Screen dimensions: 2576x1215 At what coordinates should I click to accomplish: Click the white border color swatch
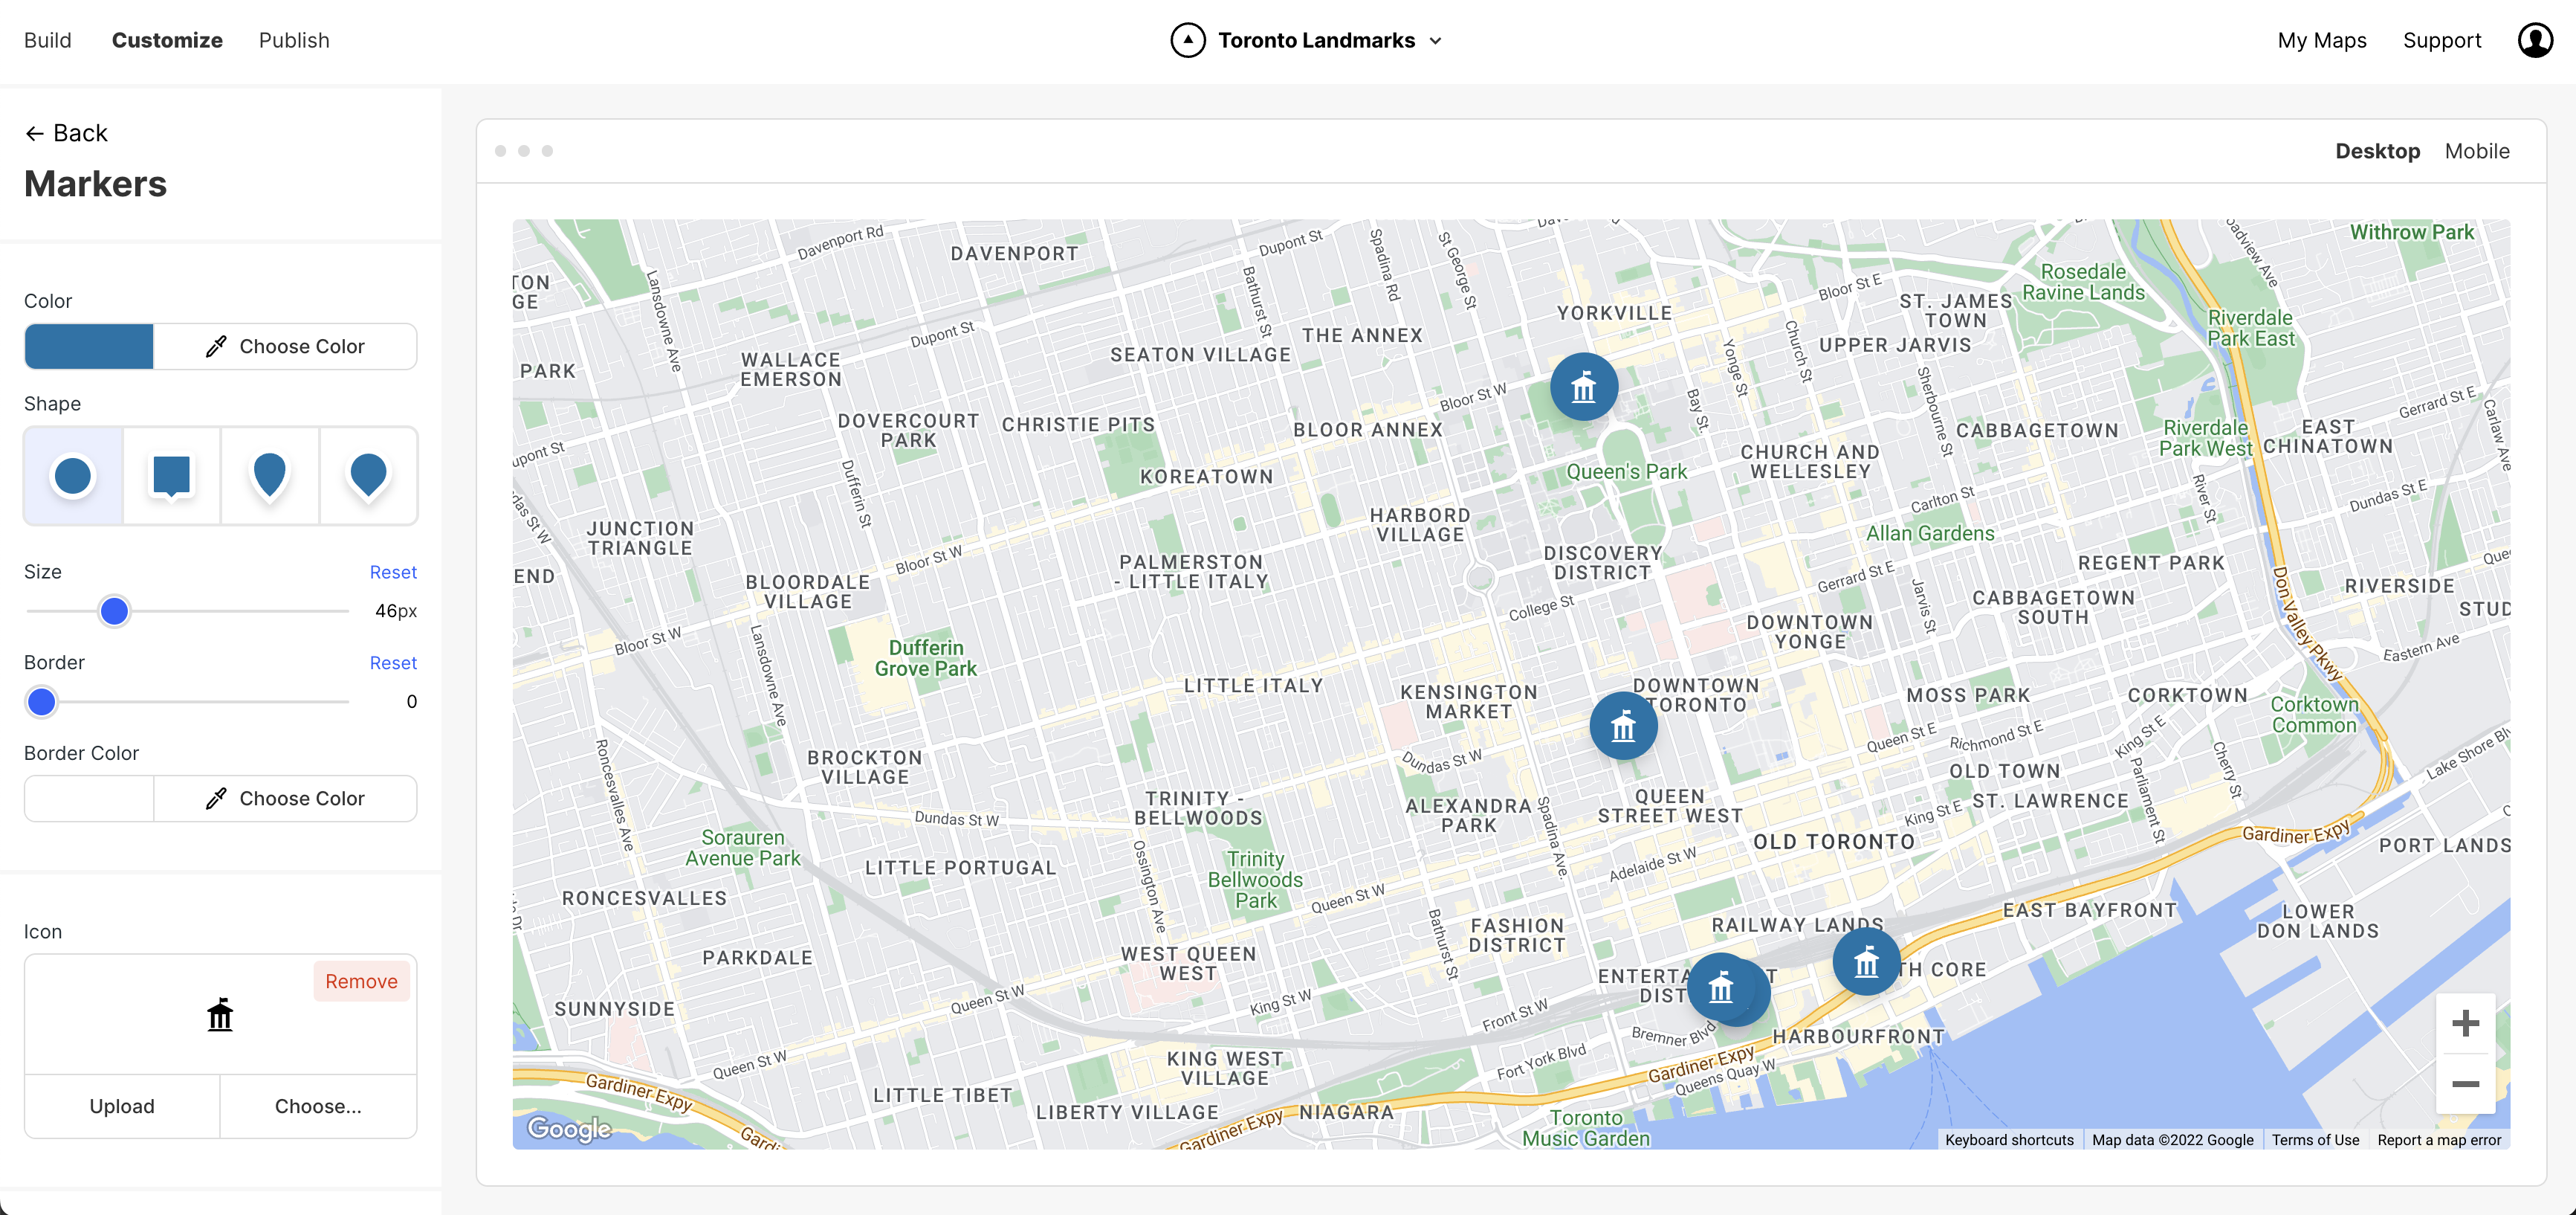pyautogui.click(x=89, y=799)
